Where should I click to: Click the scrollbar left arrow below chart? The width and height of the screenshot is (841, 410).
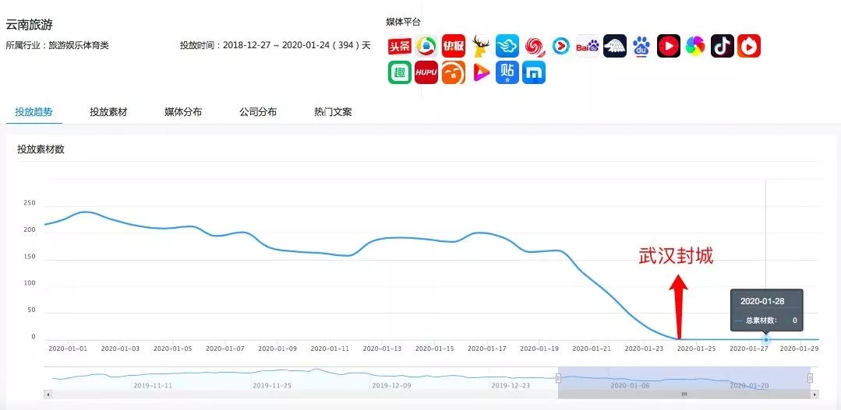[x=48, y=394]
